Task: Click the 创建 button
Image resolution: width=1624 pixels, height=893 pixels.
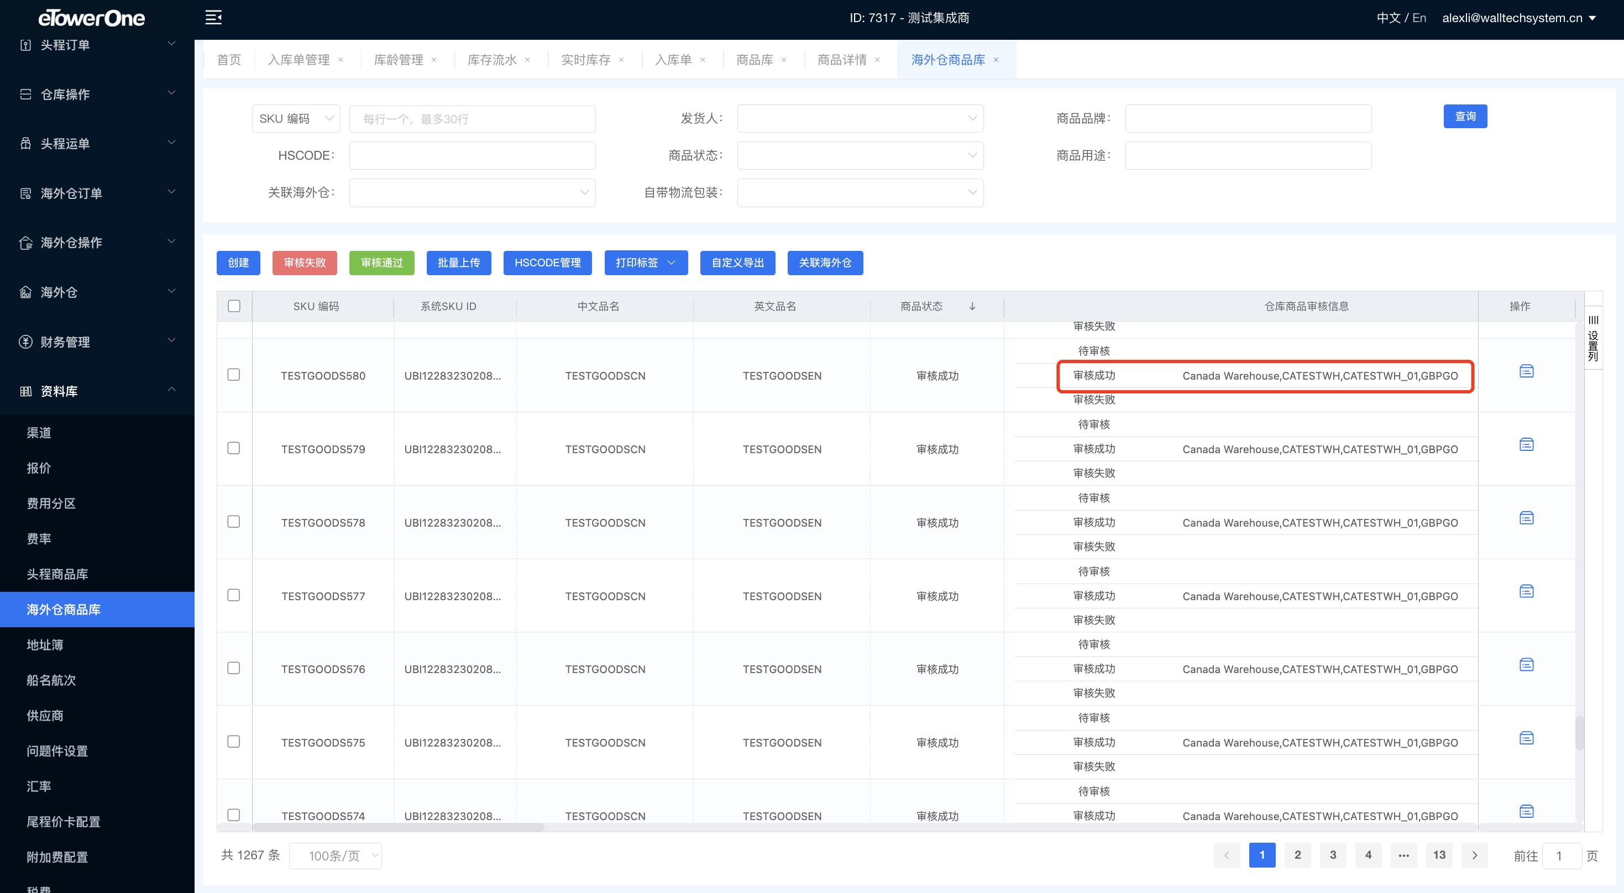Action: point(238,263)
